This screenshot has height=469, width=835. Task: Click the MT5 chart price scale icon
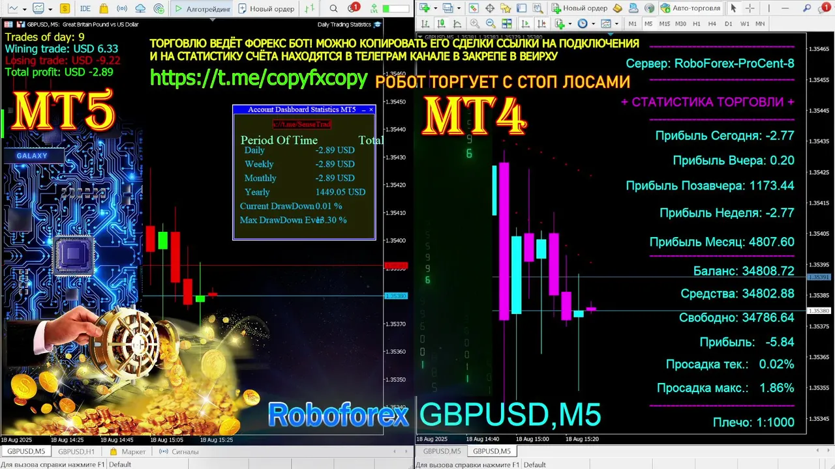310,8
